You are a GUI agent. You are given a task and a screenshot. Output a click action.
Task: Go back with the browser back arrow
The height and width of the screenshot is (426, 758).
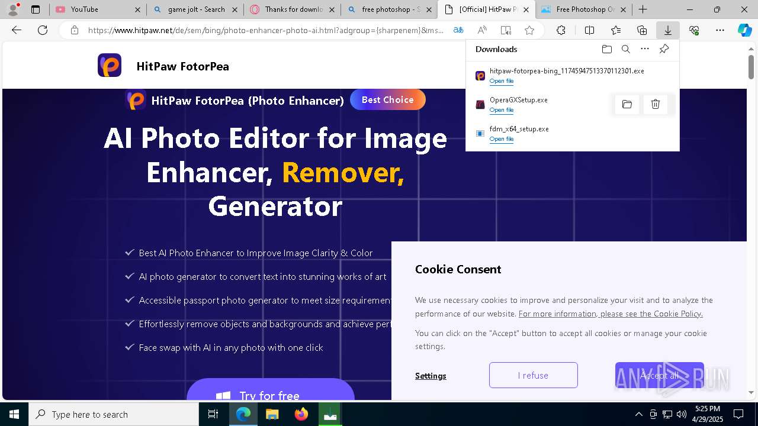(17, 30)
